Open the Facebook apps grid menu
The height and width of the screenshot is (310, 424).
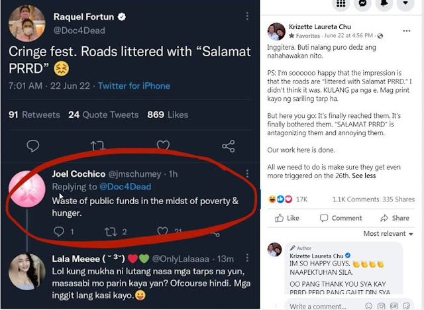(341, 4)
